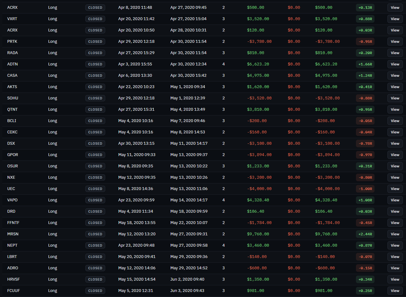This screenshot has height=297, width=406.
Task: Select the VXRT ticker symbol
Action: (x=12, y=19)
